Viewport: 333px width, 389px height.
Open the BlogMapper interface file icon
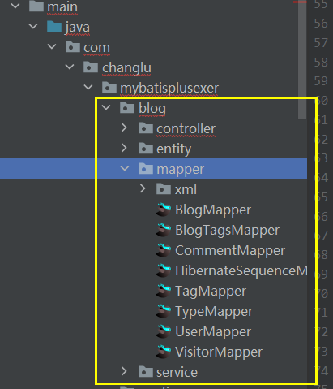coord(164,210)
